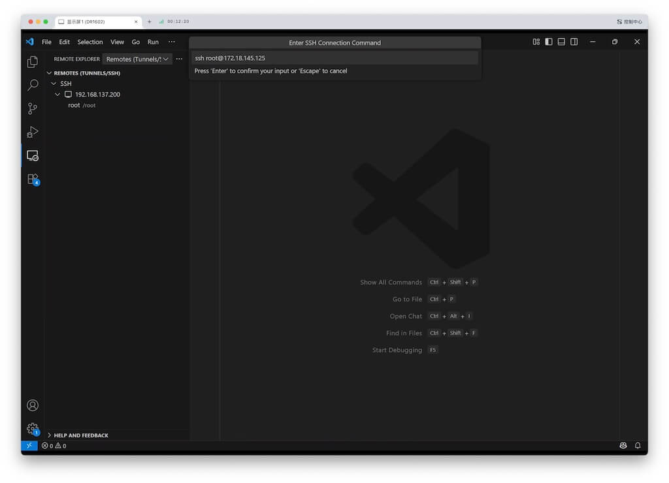Screen dimensions: 669x483
Task: Click the errors and warnings status indicator
Action: (x=52, y=445)
